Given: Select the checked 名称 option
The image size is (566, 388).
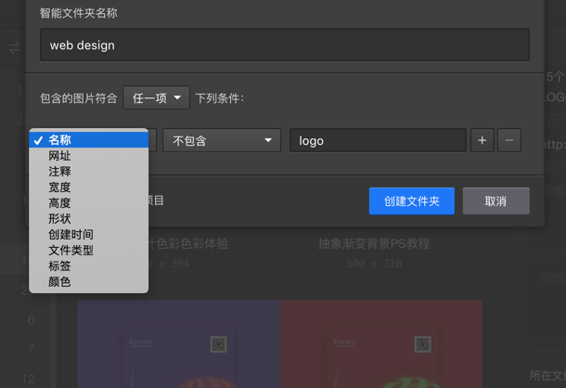Looking at the screenshot, I should 60,140.
